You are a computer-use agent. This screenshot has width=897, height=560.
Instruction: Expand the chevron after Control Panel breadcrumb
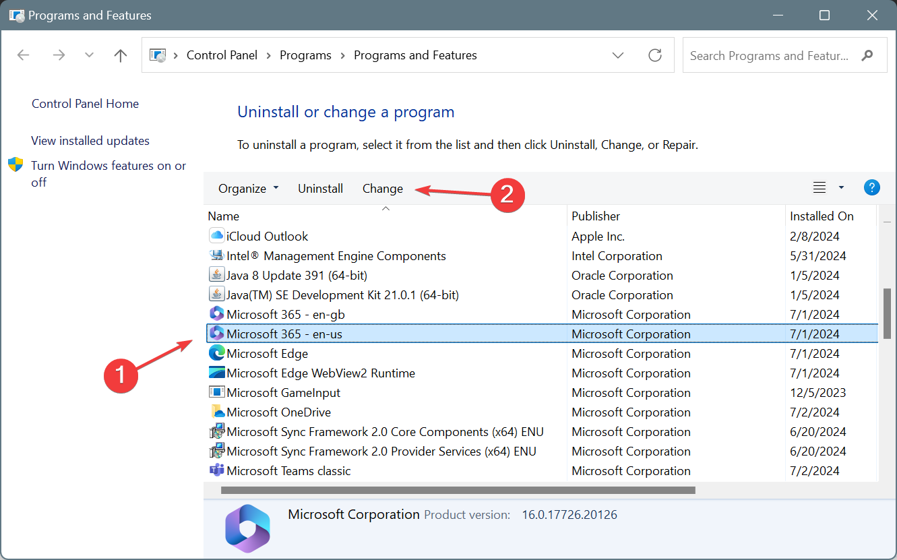coord(269,55)
